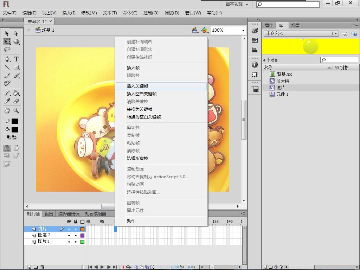This screenshot has height=270, width=360.
Task: Open the Edit Scene clapperboard dropdown
Action: pyautogui.click(x=195, y=30)
